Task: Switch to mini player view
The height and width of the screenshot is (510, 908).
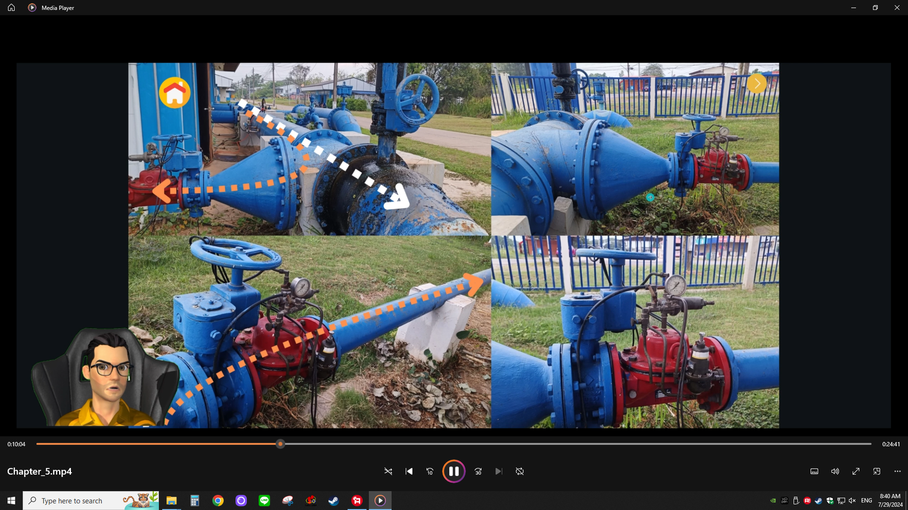Action: 877,472
